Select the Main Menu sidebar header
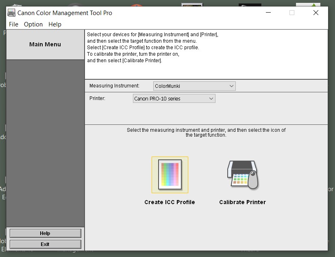 point(45,44)
